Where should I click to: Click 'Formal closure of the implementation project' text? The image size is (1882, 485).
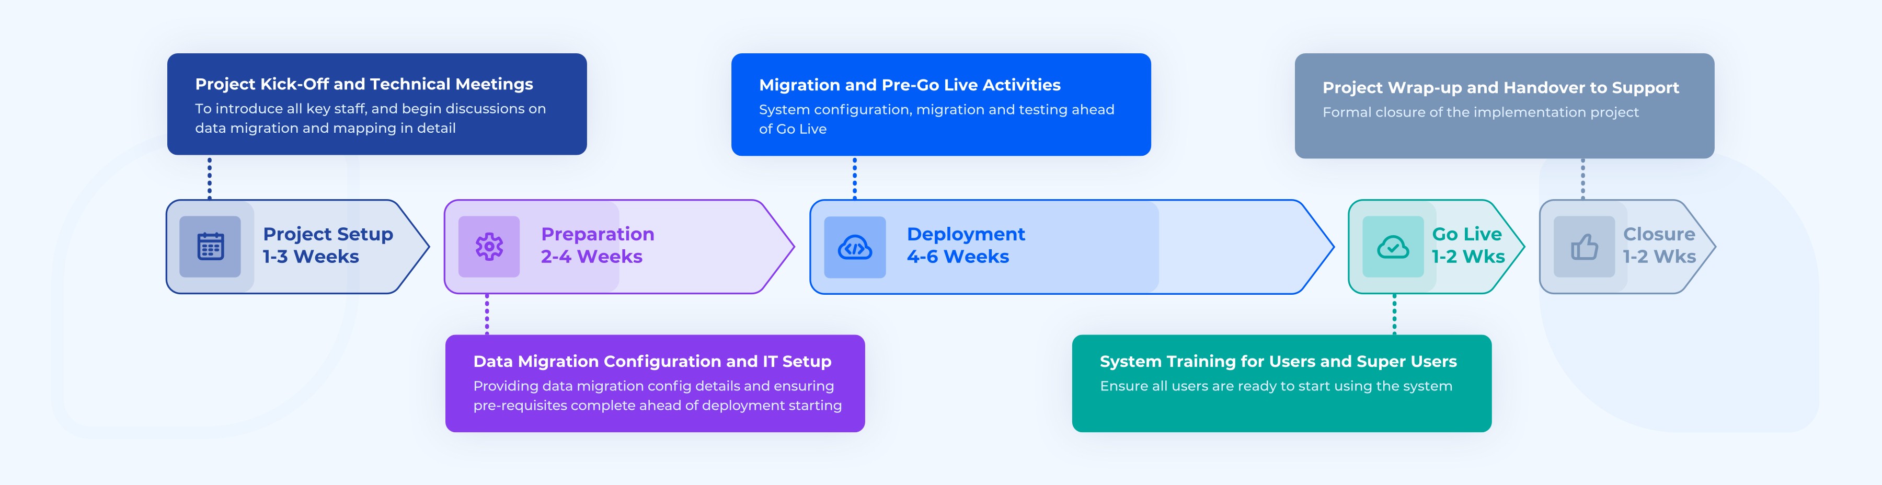click(x=1481, y=112)
